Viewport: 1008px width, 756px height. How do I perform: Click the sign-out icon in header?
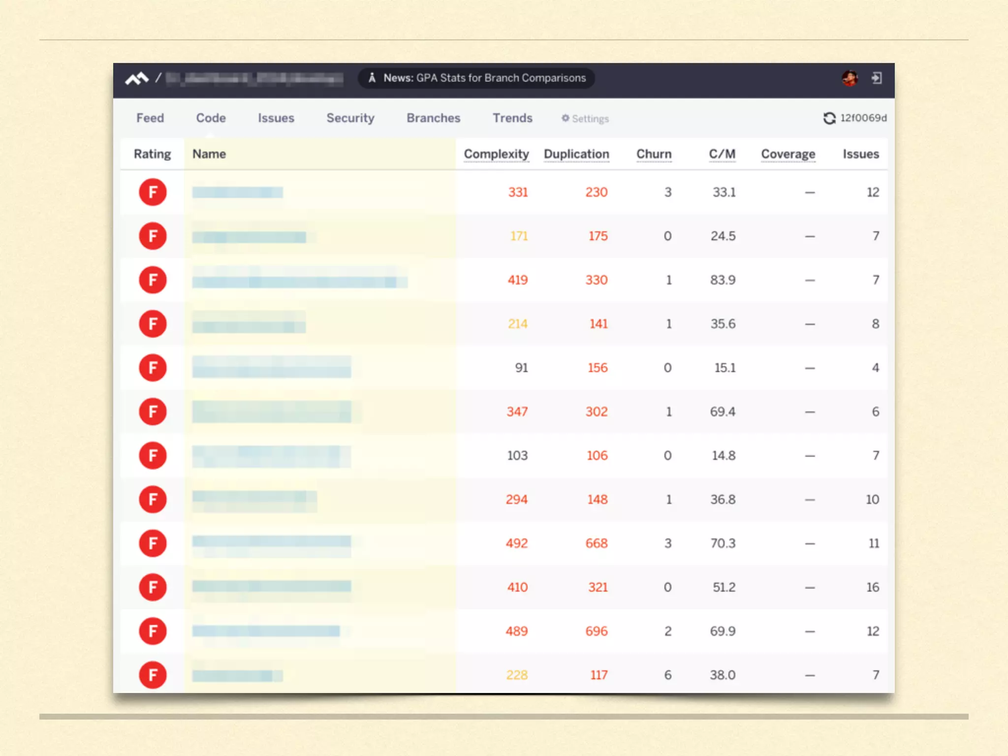[877, 78]
